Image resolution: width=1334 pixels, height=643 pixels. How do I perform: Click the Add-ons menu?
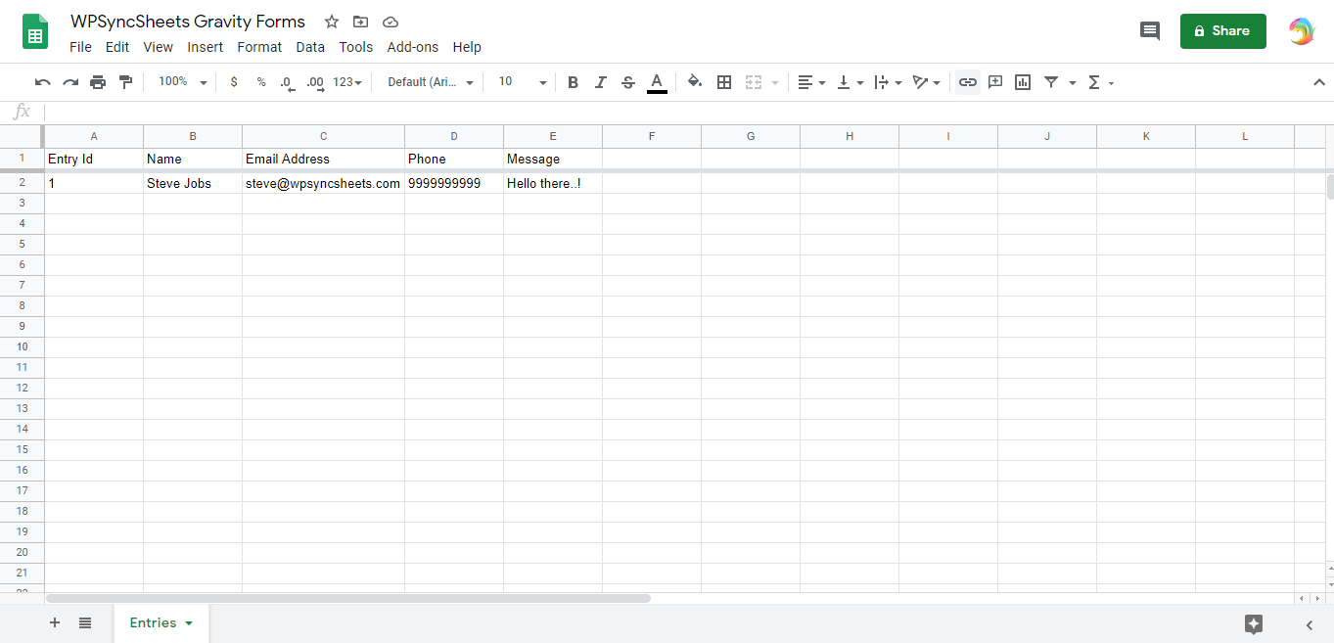pos(412,46)
